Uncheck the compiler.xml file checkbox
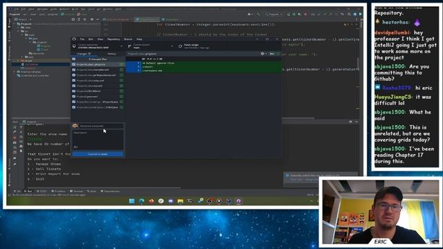Viewport: 443px width, 249px height. pyautogui.click(x=74, y=70)
